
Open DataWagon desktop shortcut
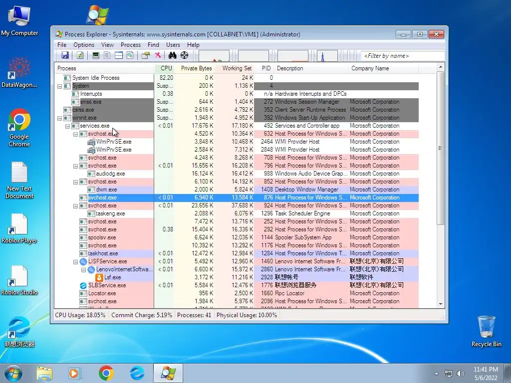[19, 72]
